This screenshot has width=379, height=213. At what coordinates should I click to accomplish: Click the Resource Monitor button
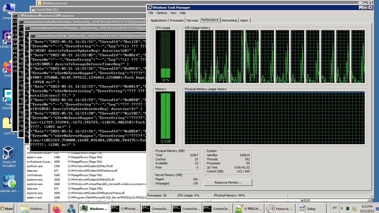228,182
